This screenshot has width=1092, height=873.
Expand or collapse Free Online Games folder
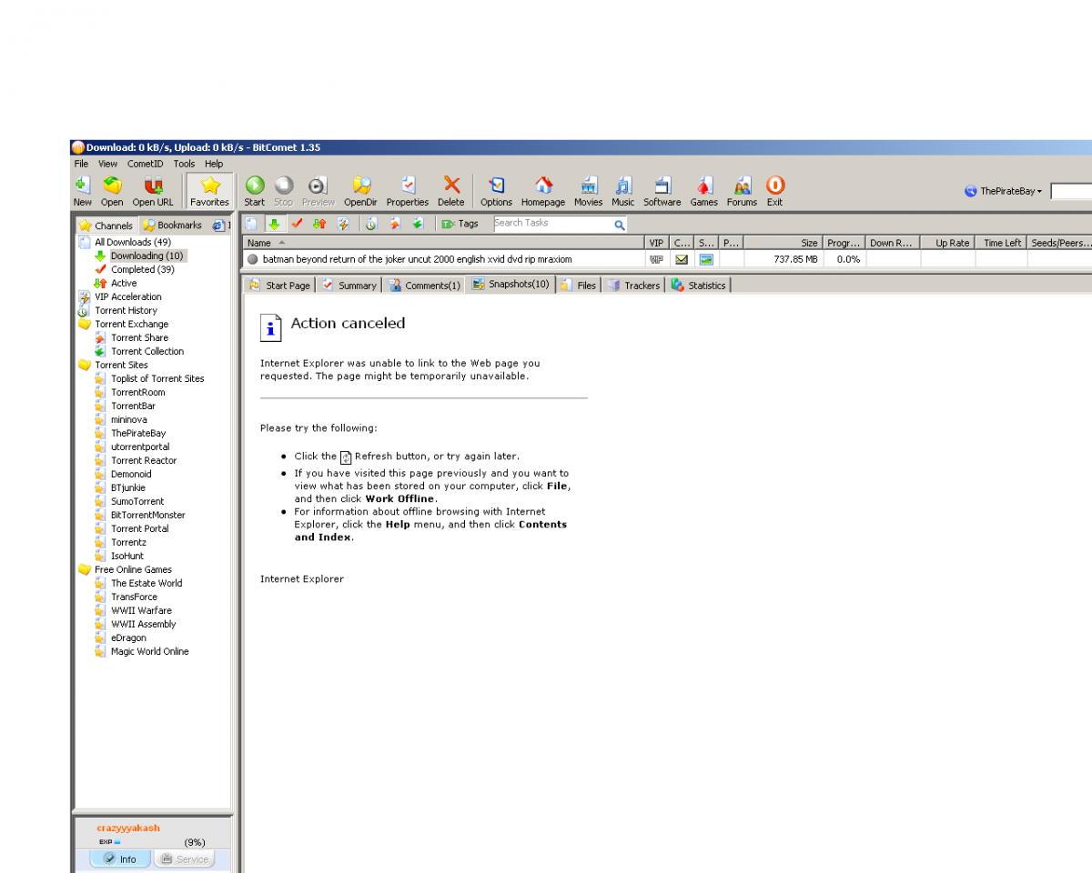click(85, 569)
